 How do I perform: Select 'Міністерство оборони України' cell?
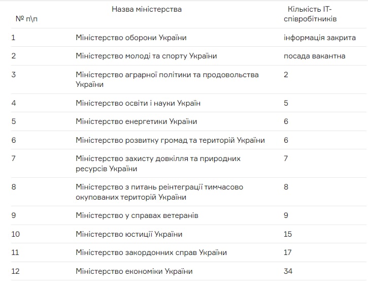click(131, 38)
